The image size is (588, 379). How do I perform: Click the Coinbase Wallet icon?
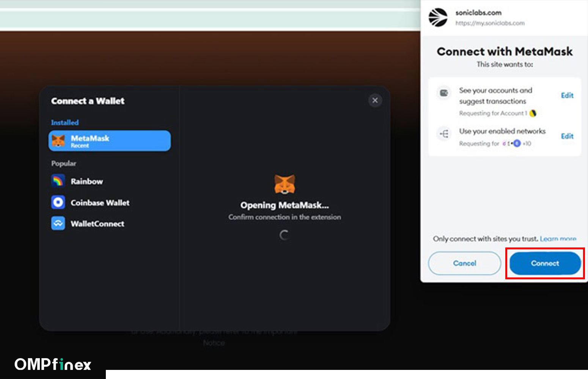coord(58,202)
